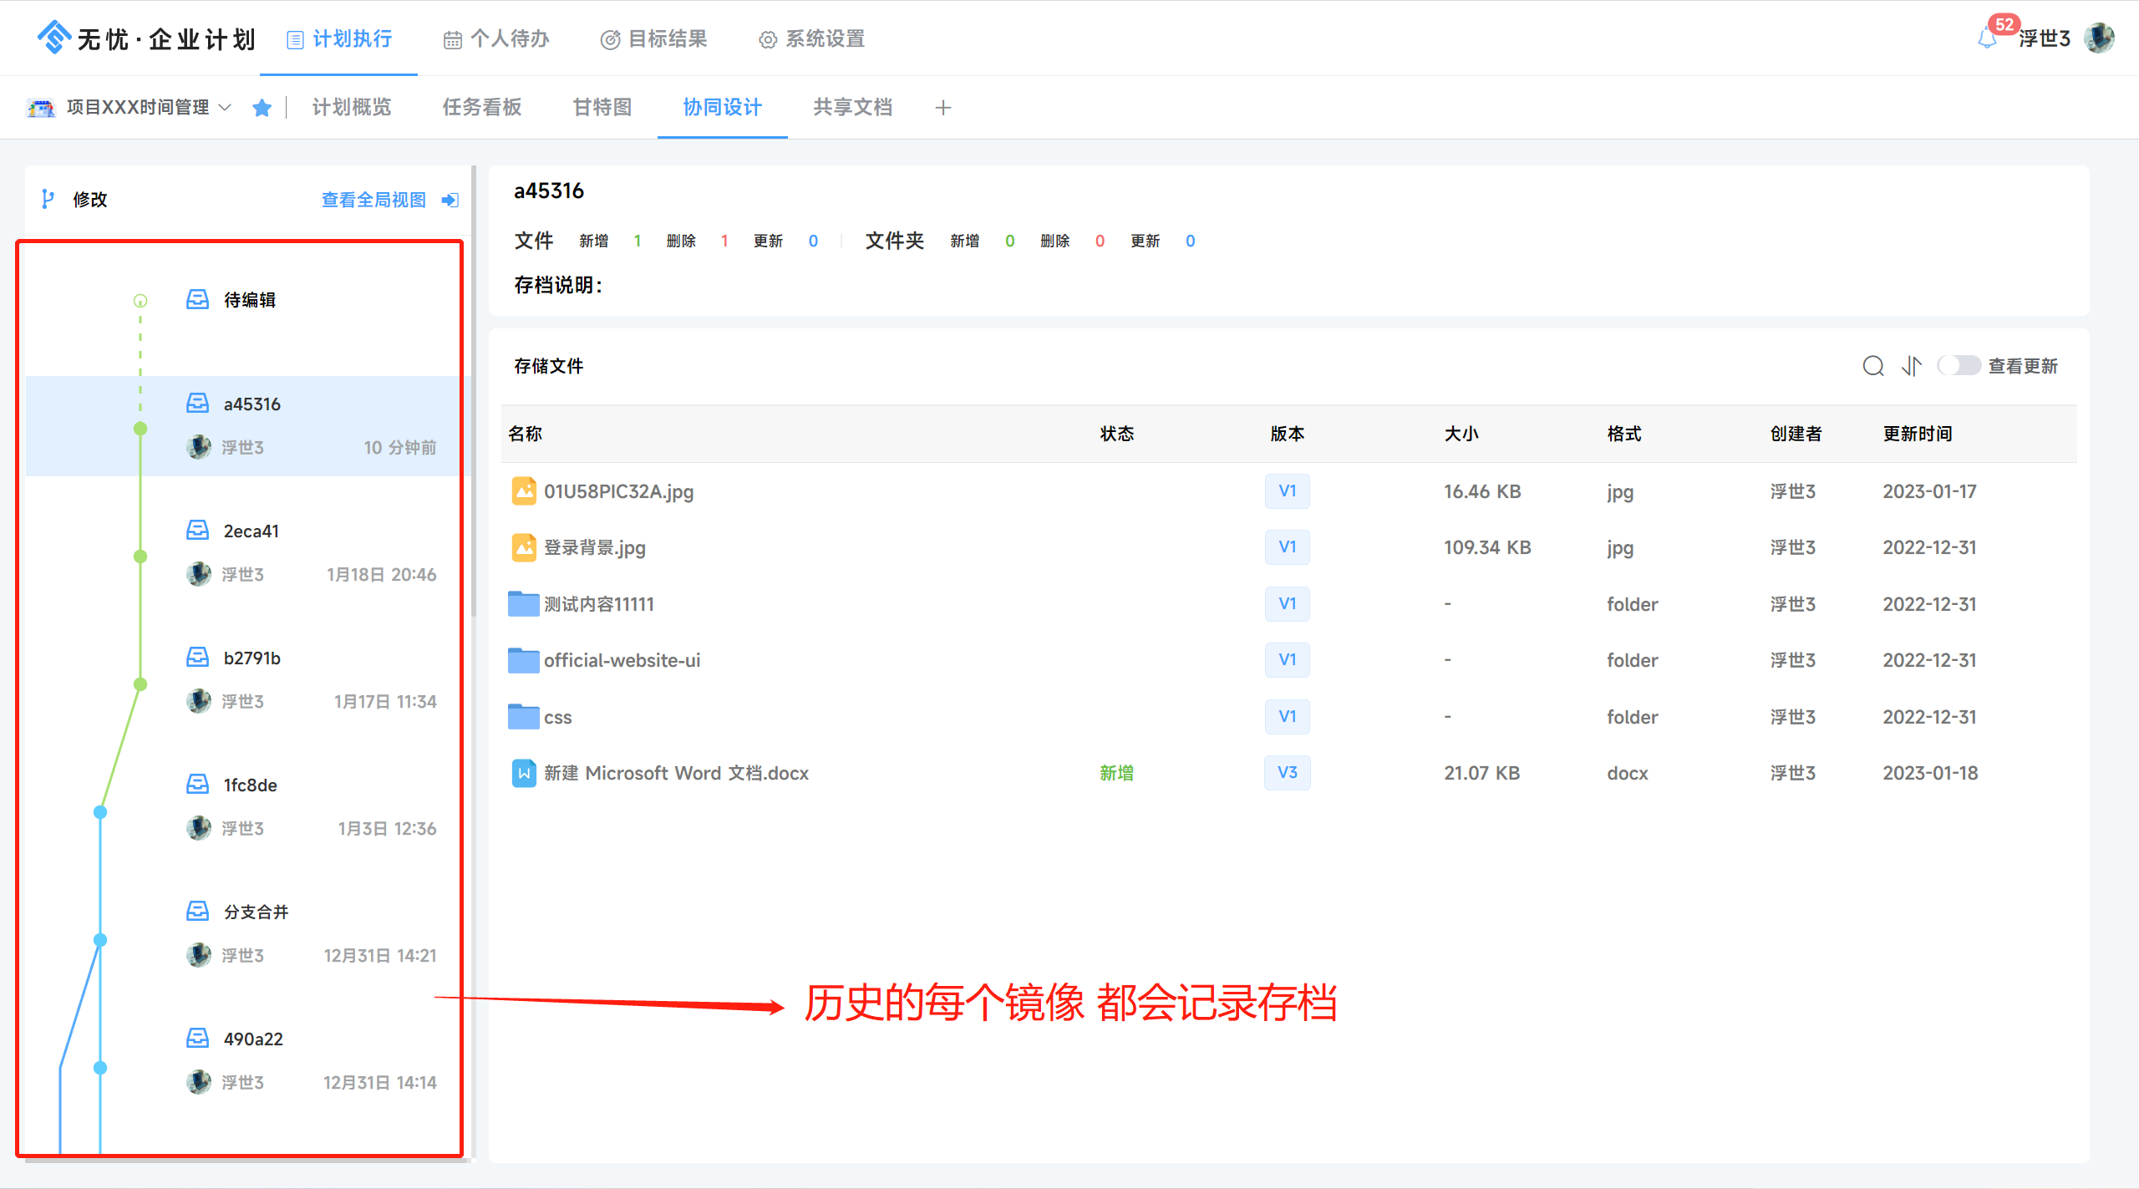Click the 1fc8de blue timeline node

[100, 812]
